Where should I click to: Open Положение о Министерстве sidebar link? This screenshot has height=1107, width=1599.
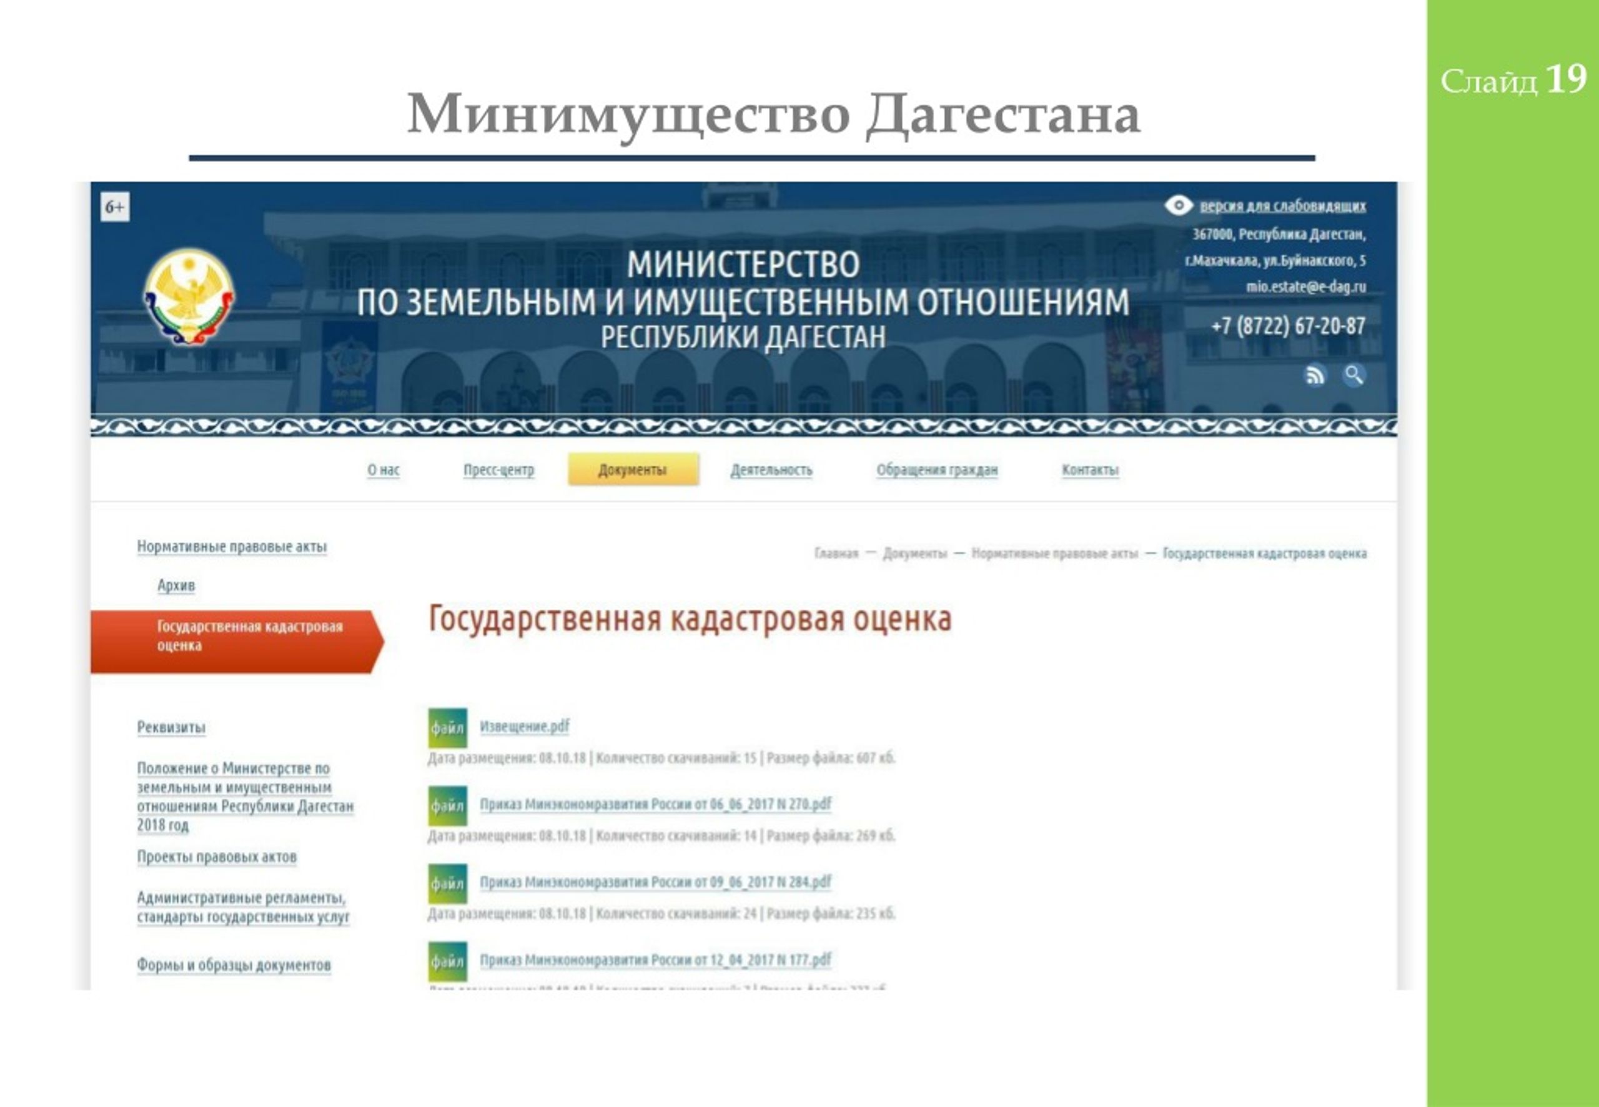(x=245, y=797)
